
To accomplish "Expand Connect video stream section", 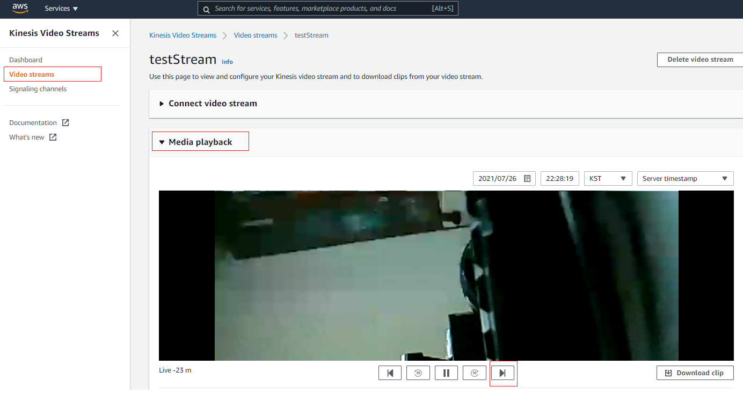I will point(208,104).
